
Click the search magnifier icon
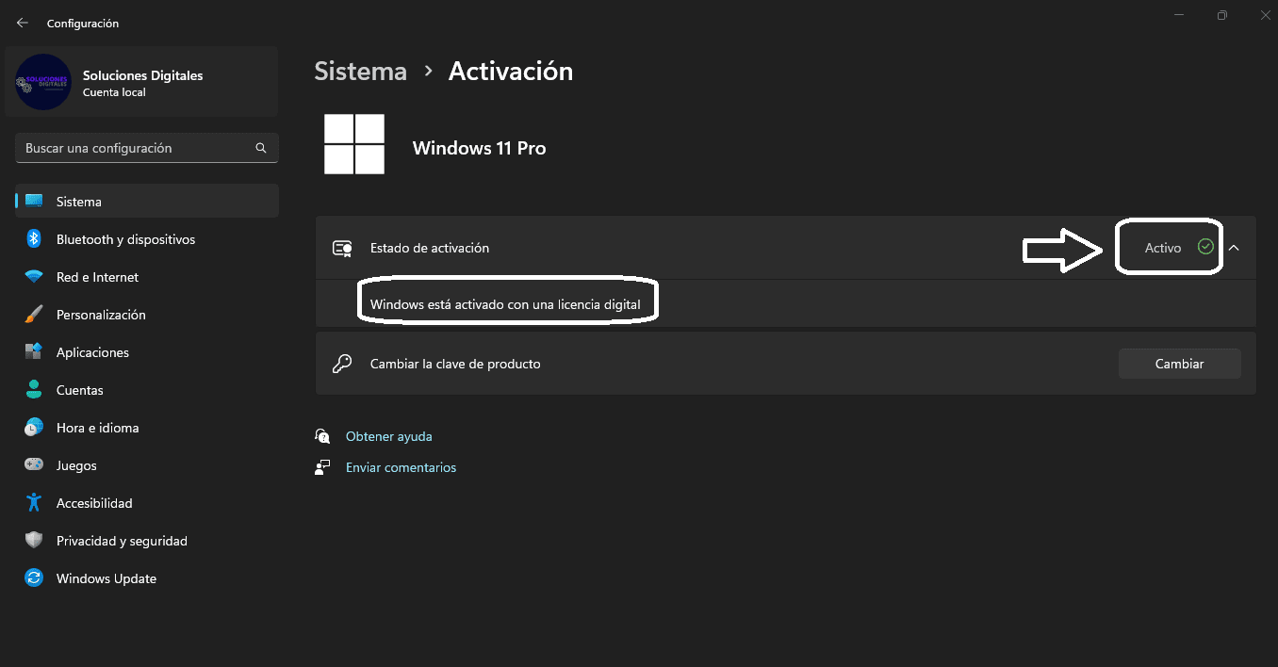pos(261,148)
